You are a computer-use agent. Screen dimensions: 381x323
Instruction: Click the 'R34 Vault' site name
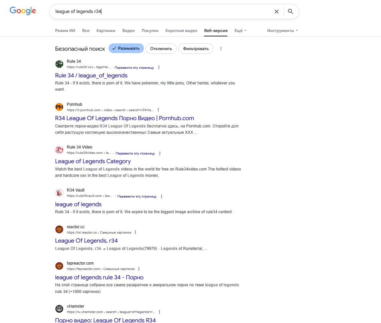(x=75, y=190)
